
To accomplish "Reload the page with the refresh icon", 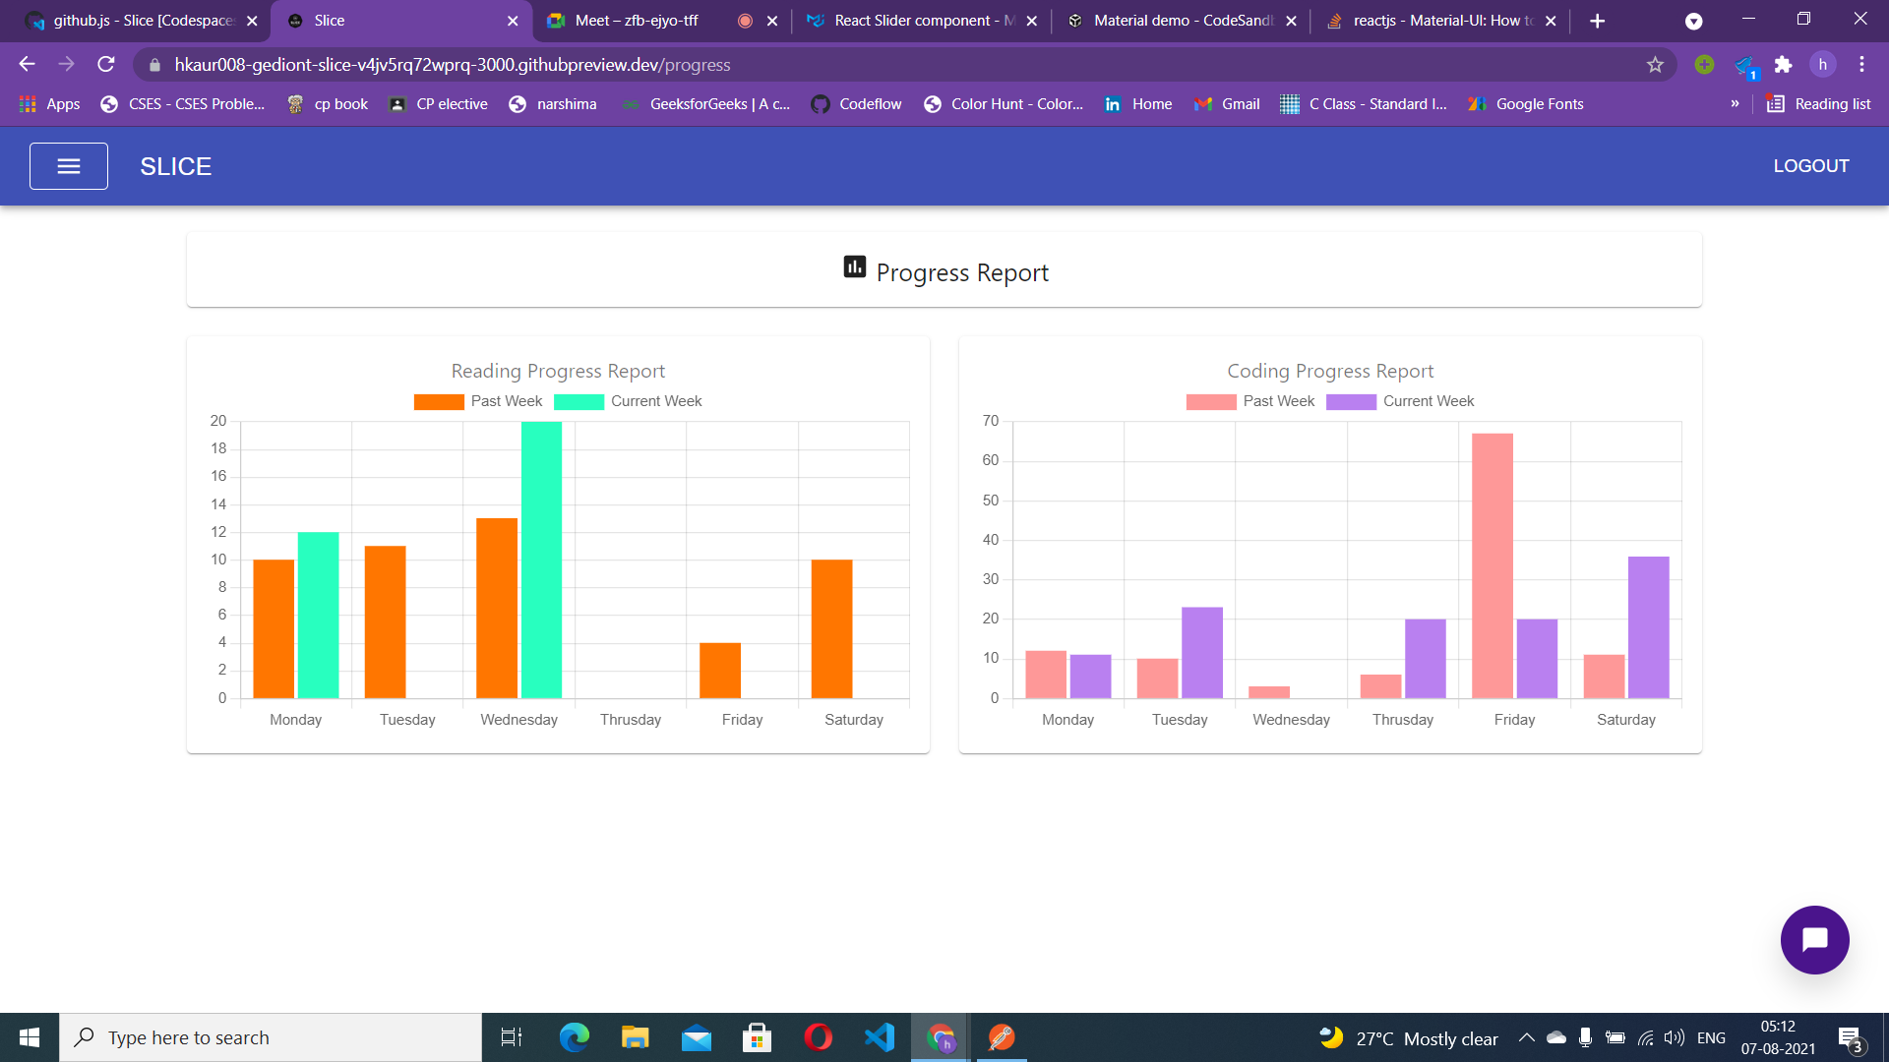I will click(106, 65).
